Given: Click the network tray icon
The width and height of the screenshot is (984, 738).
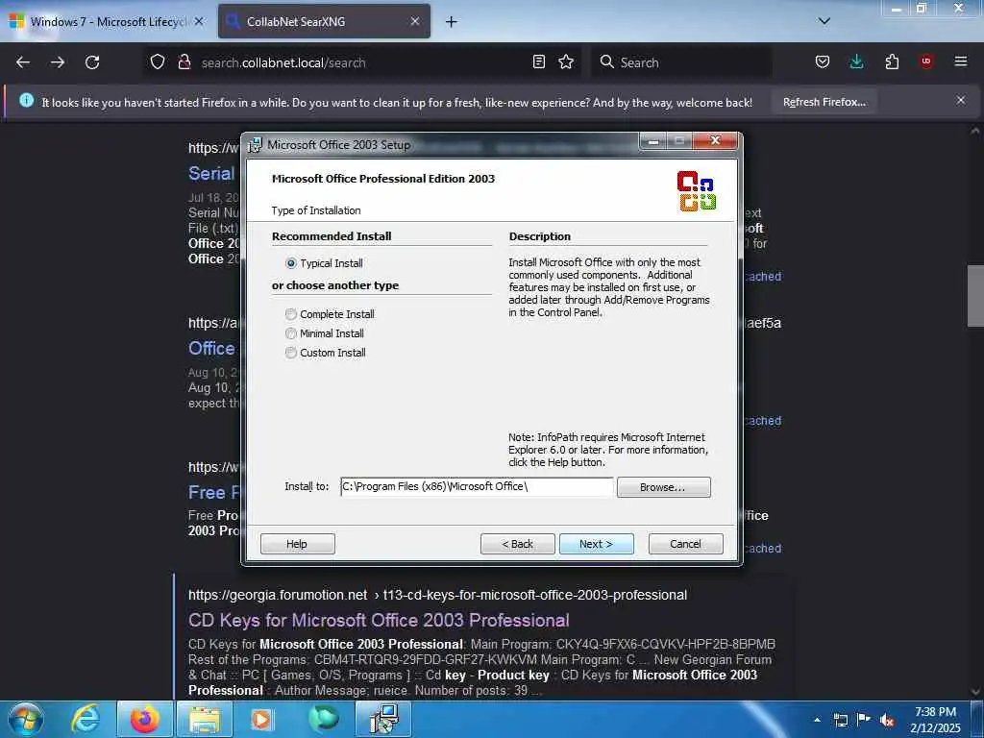Looking at the screenshot, I should pyautogui.click(x=840, y=720).
